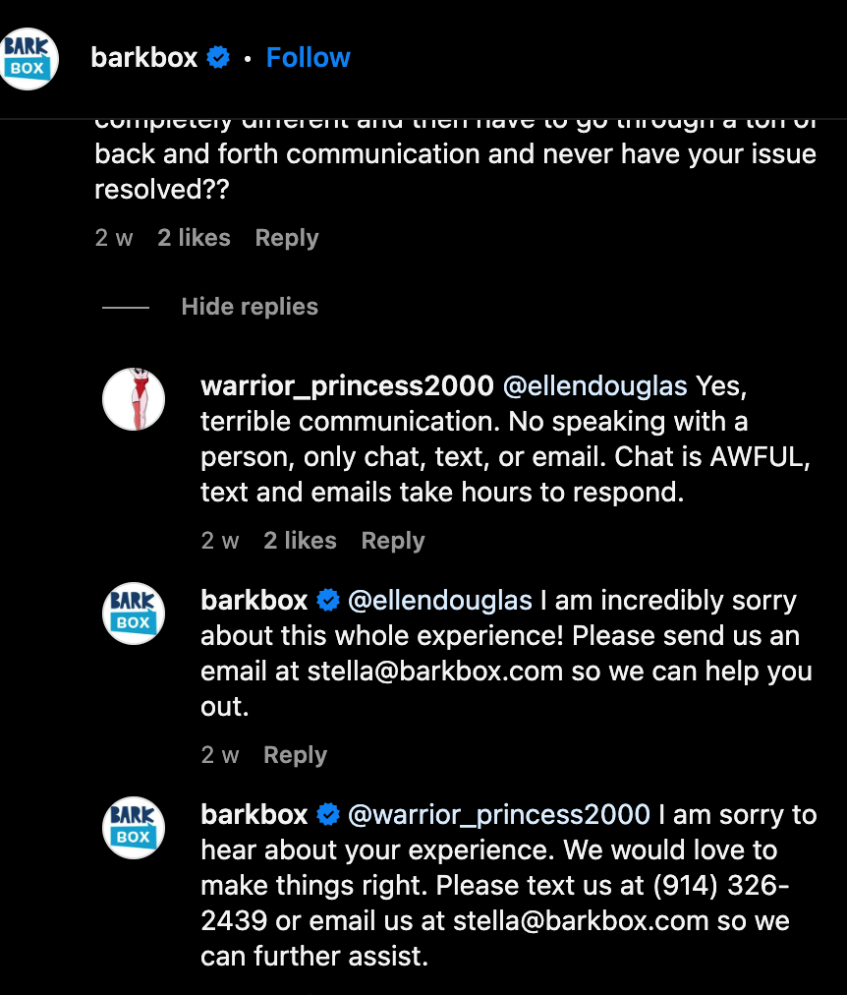This screenshot has height=995, width=847.
Task: Click BarkBox avatar on the last reply
Action: pyautogui.click(x=134, y=828)
